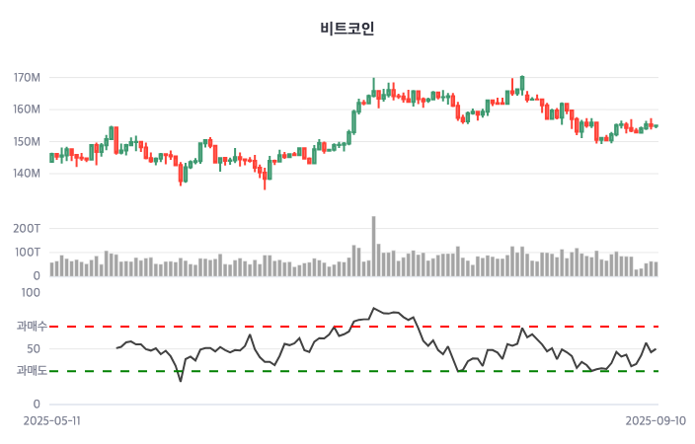Select the 200T volume axis label

click(x=27, y=228)
